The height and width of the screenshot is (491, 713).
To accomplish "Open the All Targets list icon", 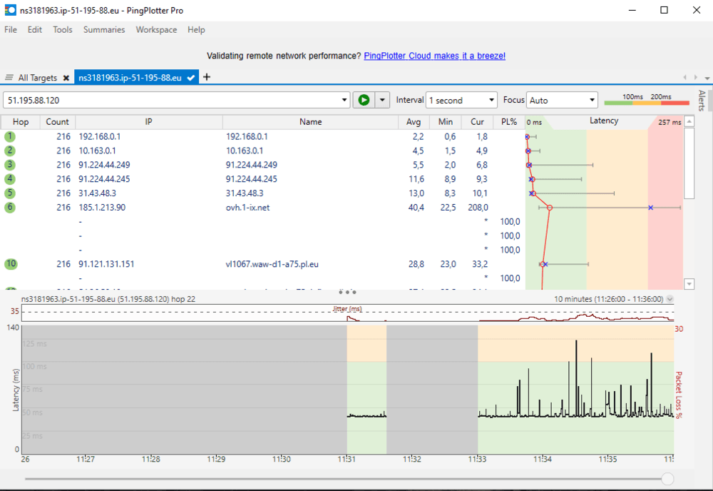I will (9, 78).
